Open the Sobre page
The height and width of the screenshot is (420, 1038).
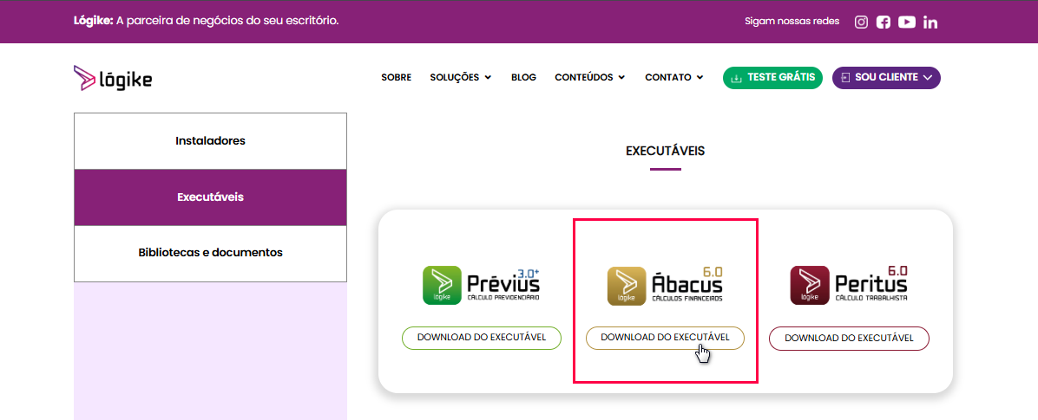click(396, 77)
